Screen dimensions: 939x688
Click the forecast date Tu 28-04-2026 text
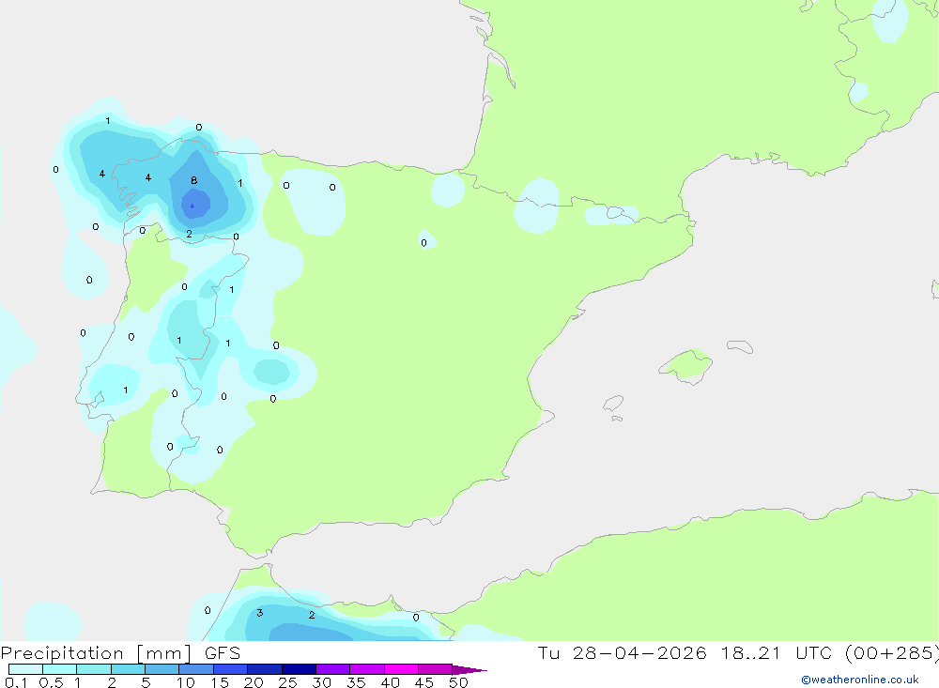[x=623, y=652]
